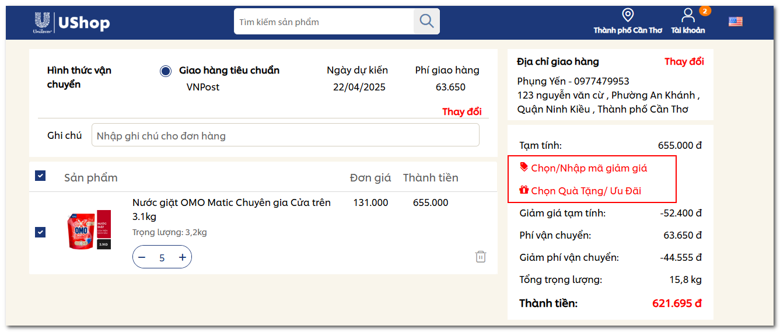780x332 pixels.
Task: Click Thay đổi next to Địa chỉ giao hàng
Action: point(684,61)
